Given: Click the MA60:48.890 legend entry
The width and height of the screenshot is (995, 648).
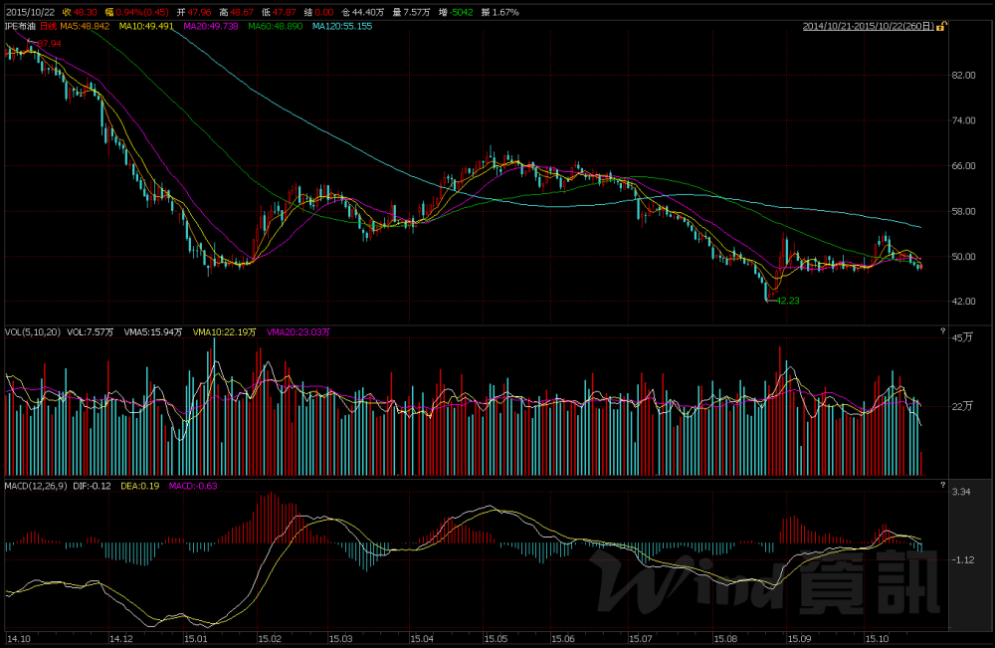Looking at the screenshot, I should (x=274, y=27).
